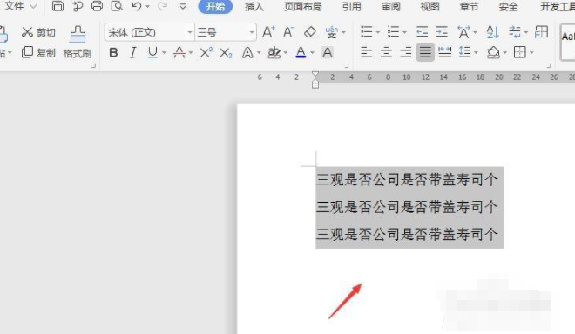Open the paragraph dialog launcher corner icon
The height and width of the screenshot is (334, 575).
tap(549, 66)
